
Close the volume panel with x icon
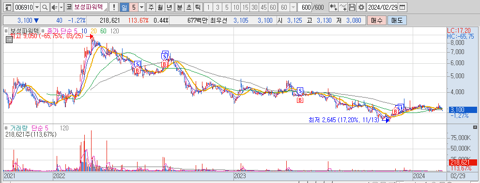click(x=475, y=127)
